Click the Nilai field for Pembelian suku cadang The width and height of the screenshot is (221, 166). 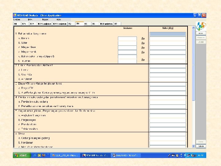click(x=168, y=102)
